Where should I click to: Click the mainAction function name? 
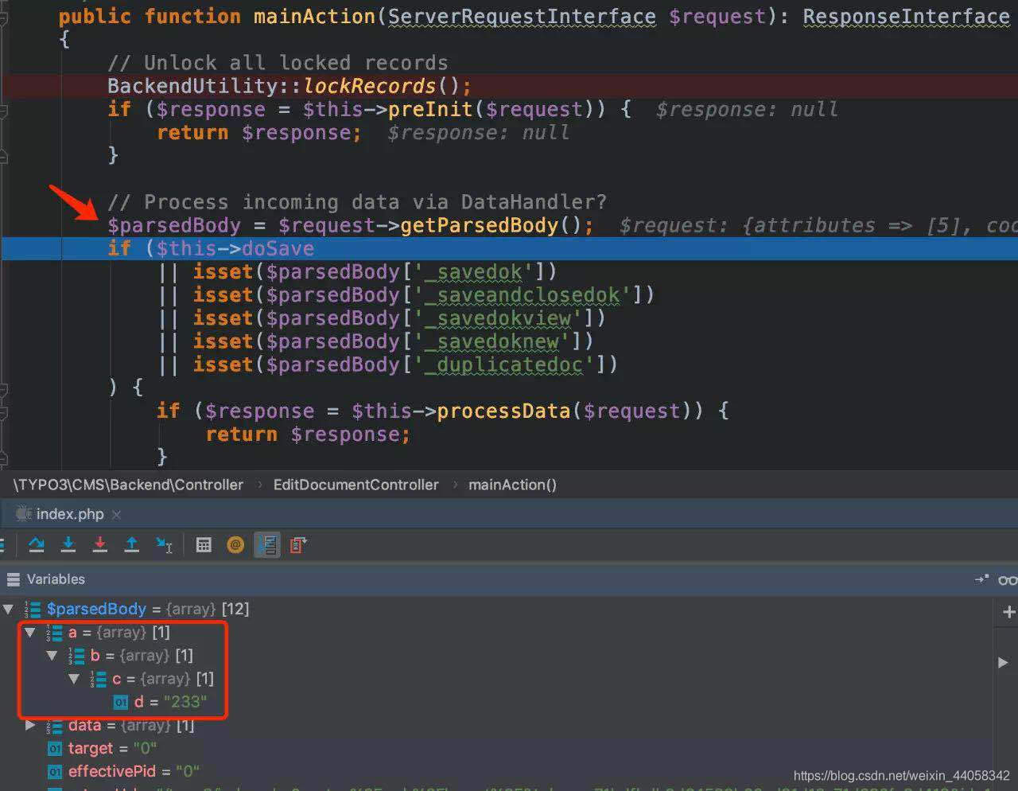[314, 17]
